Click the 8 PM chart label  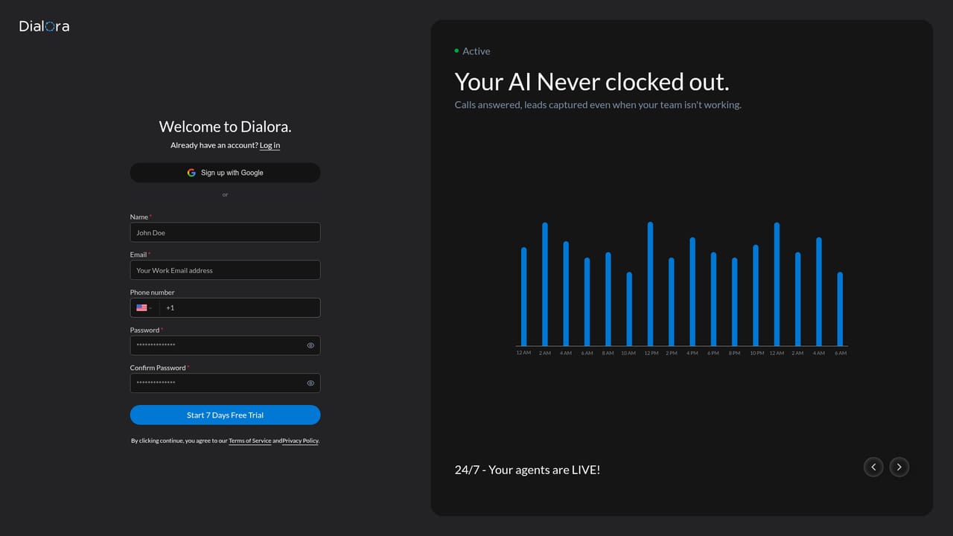tap(735, 353)
